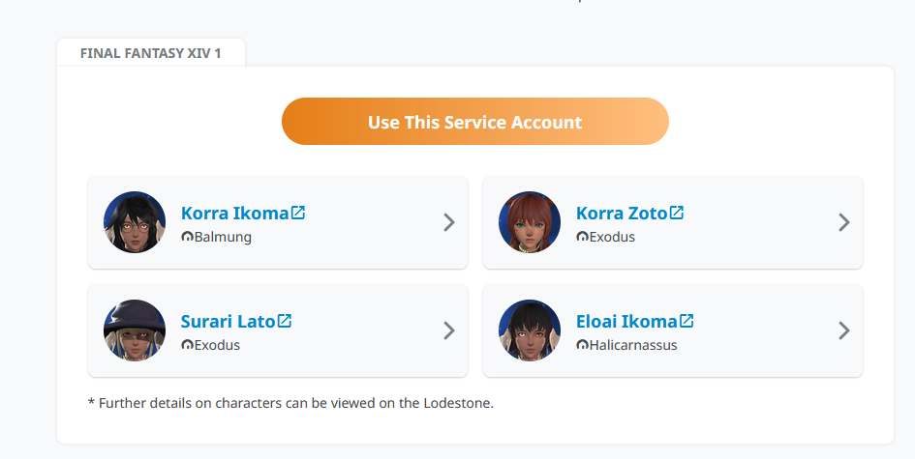This screenshot has height=459, width=915.
Task: Click home world icon on Surari Lato's card
Action: (x=187, y=345)
